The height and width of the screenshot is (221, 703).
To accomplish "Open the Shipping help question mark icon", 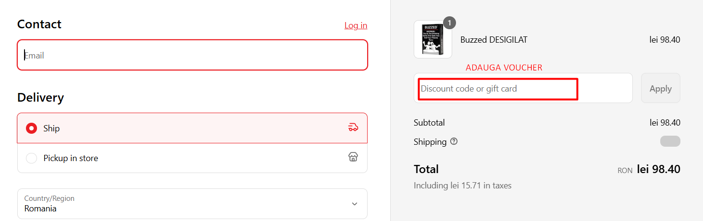I will pyautogui.click(x=454, y=142).
